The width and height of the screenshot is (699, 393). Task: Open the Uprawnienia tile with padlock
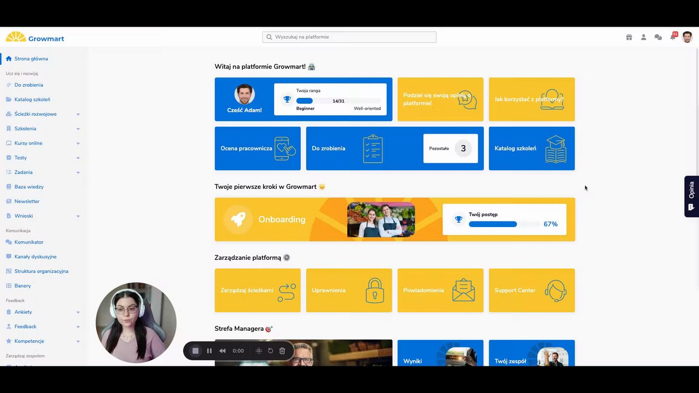[x=349, y=290]
